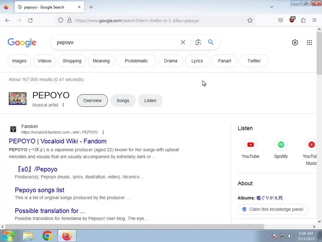Click the site security padlock icon
This screenshot has height=242, width=322.
tap(69, 20)
